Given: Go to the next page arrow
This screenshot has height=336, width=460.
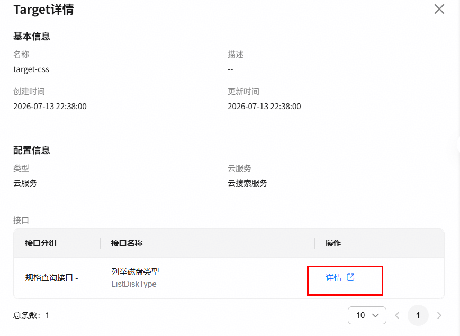Looking at the screenshot, I should (x=439, y=315).
